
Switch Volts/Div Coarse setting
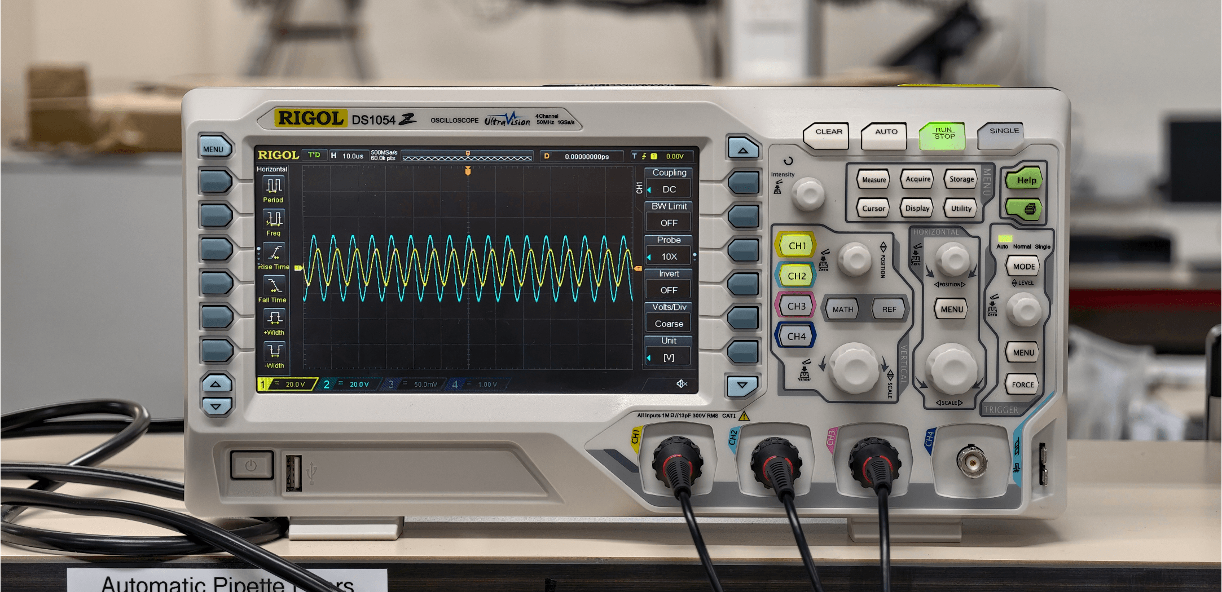click(669, 317)
